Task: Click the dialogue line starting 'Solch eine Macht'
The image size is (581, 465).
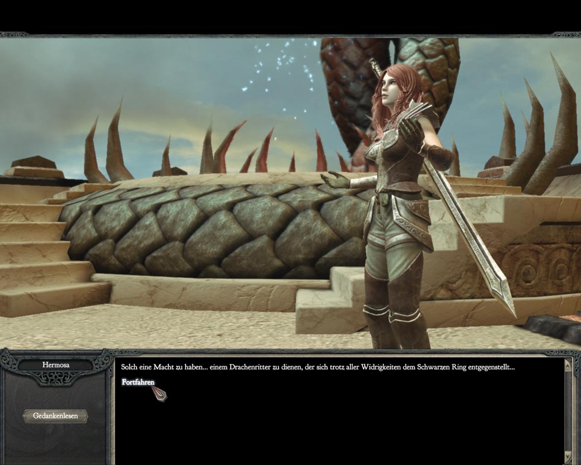Action: point(318,367)
